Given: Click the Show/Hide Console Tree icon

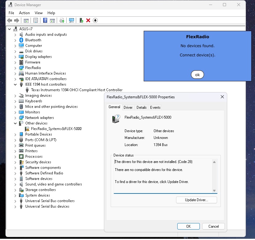Looking at the screenshot, I should [26, 20].
